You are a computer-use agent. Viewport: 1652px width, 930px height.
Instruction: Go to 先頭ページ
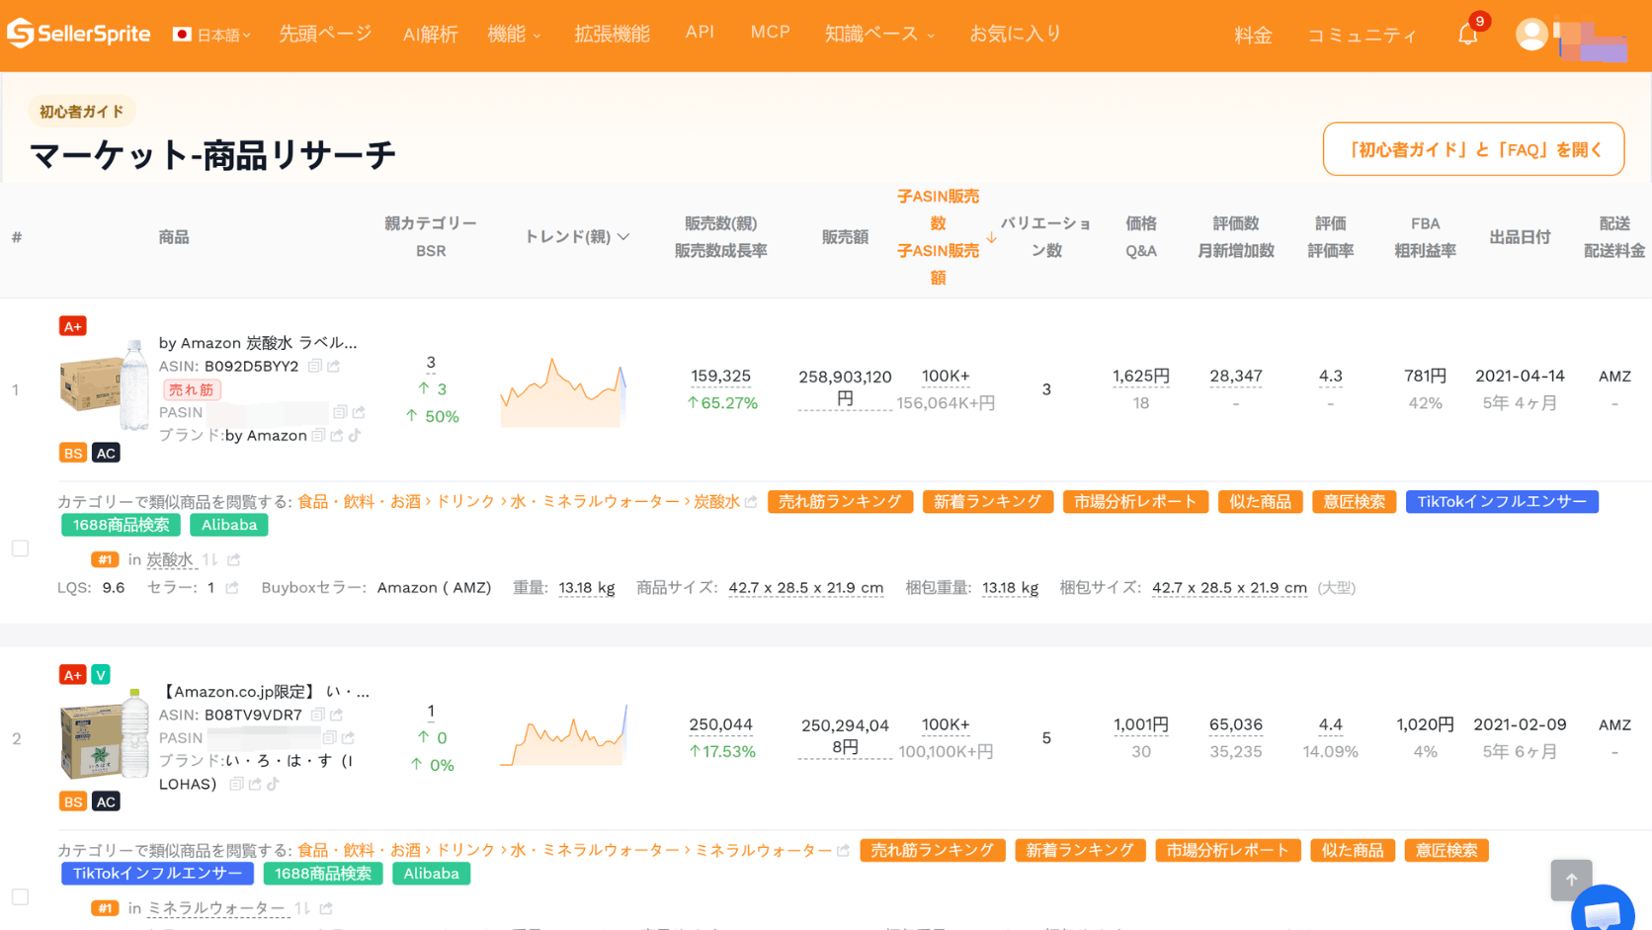pyautogui.click(x=325, y=34)
